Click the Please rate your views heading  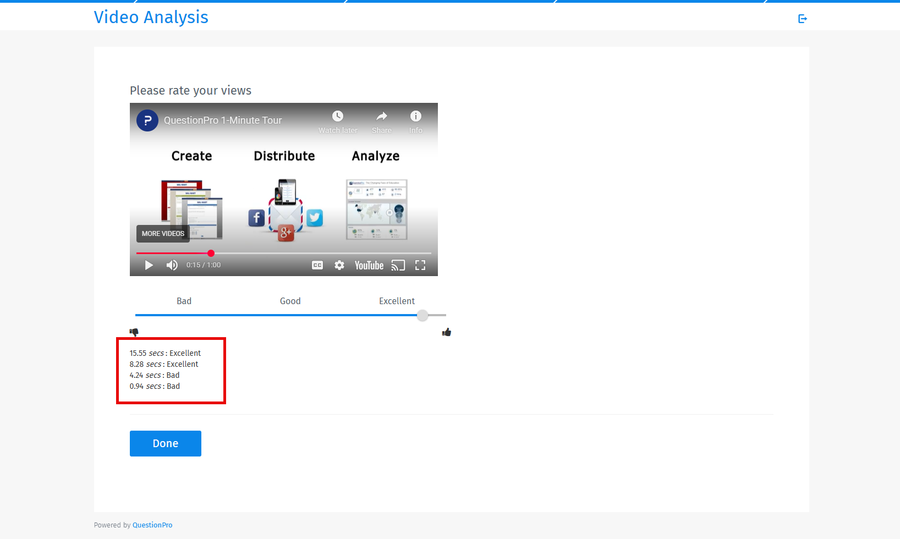click(190, 91)
